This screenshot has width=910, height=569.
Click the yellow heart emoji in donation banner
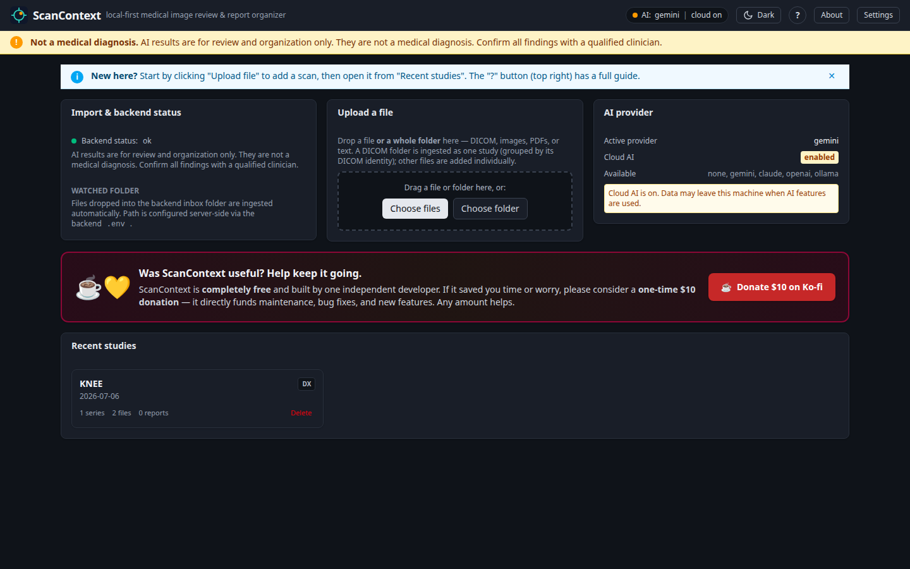pos(117,288)
